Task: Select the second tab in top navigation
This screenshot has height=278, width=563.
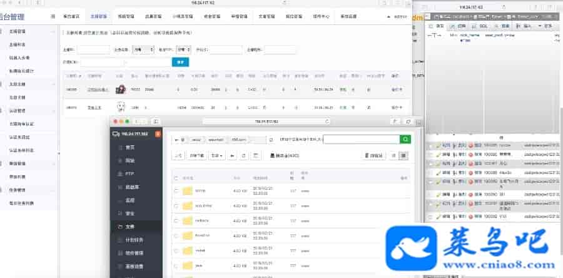Action: pyautogui.click(x=98, y=16)
